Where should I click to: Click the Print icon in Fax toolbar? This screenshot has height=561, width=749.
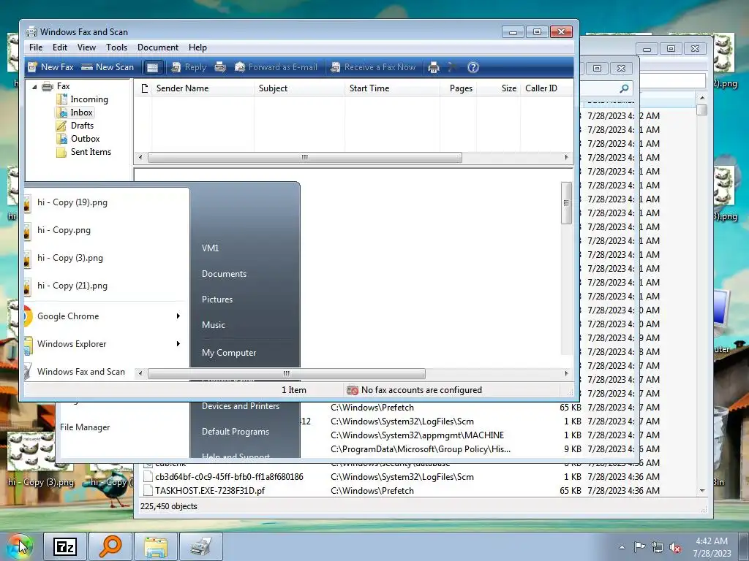click(434, 67)
